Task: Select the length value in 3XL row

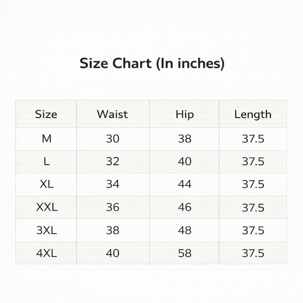Action: tap(252, 230)
